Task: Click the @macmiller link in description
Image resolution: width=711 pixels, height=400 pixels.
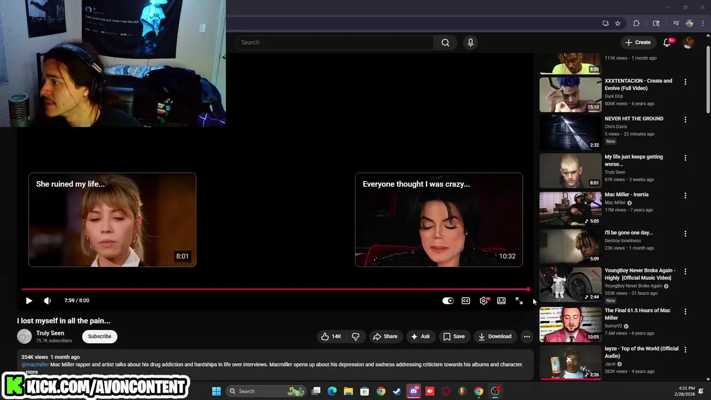Action: pos(35,364)
